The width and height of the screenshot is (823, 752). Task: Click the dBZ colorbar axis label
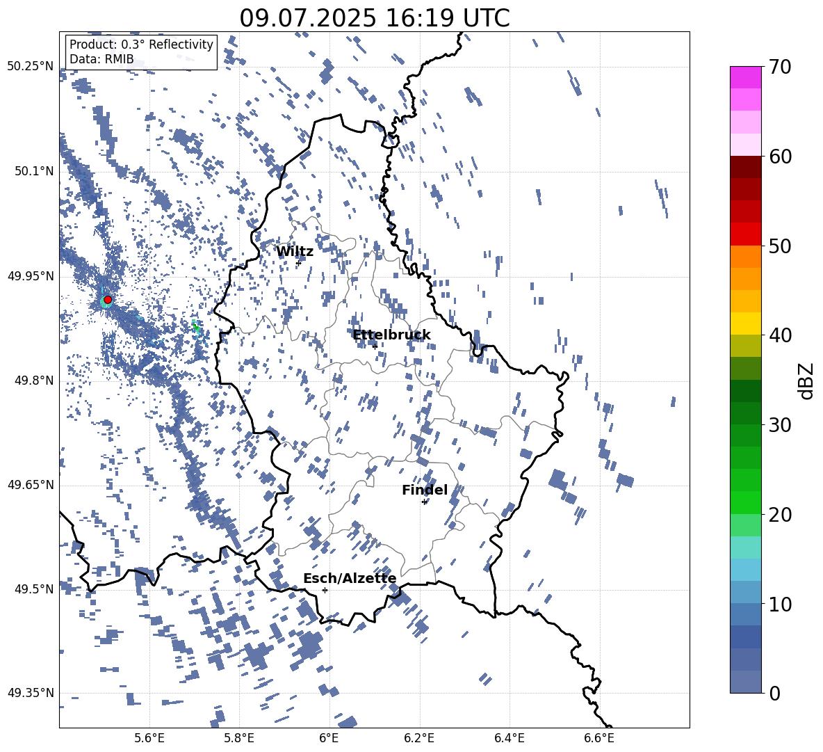807,381
